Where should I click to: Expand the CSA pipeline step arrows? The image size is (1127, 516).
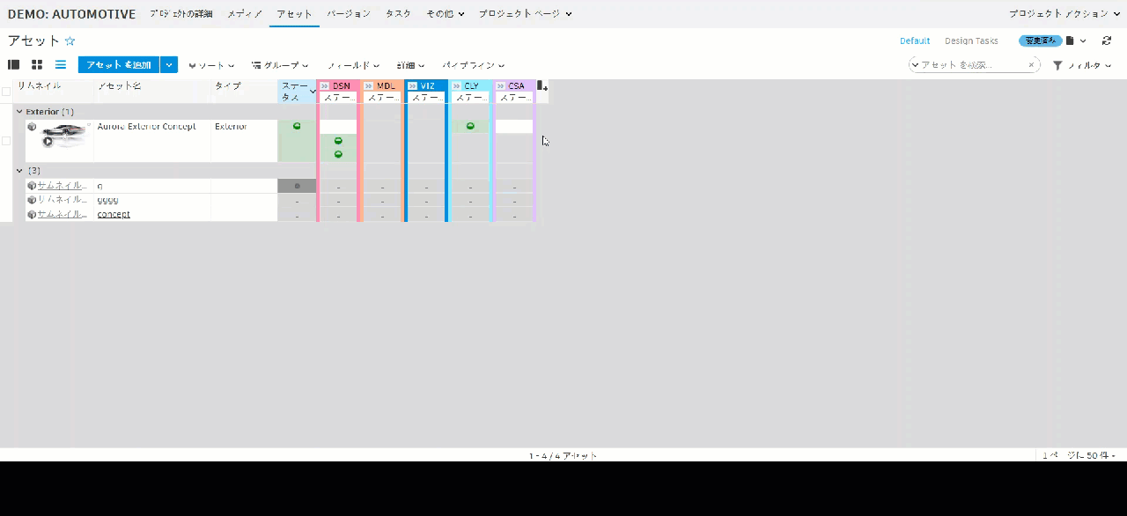500,86
